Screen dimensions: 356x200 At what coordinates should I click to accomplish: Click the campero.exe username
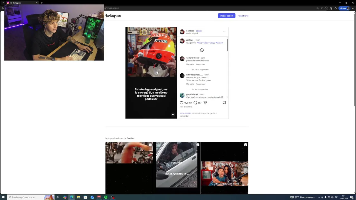point(192,58)
